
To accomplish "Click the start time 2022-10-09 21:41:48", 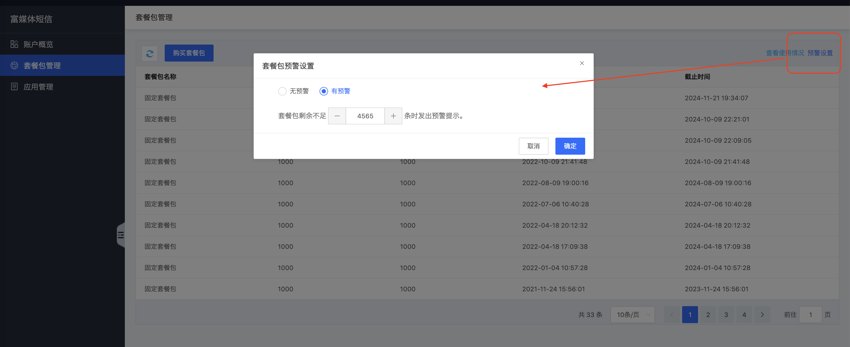I will 555,162.
